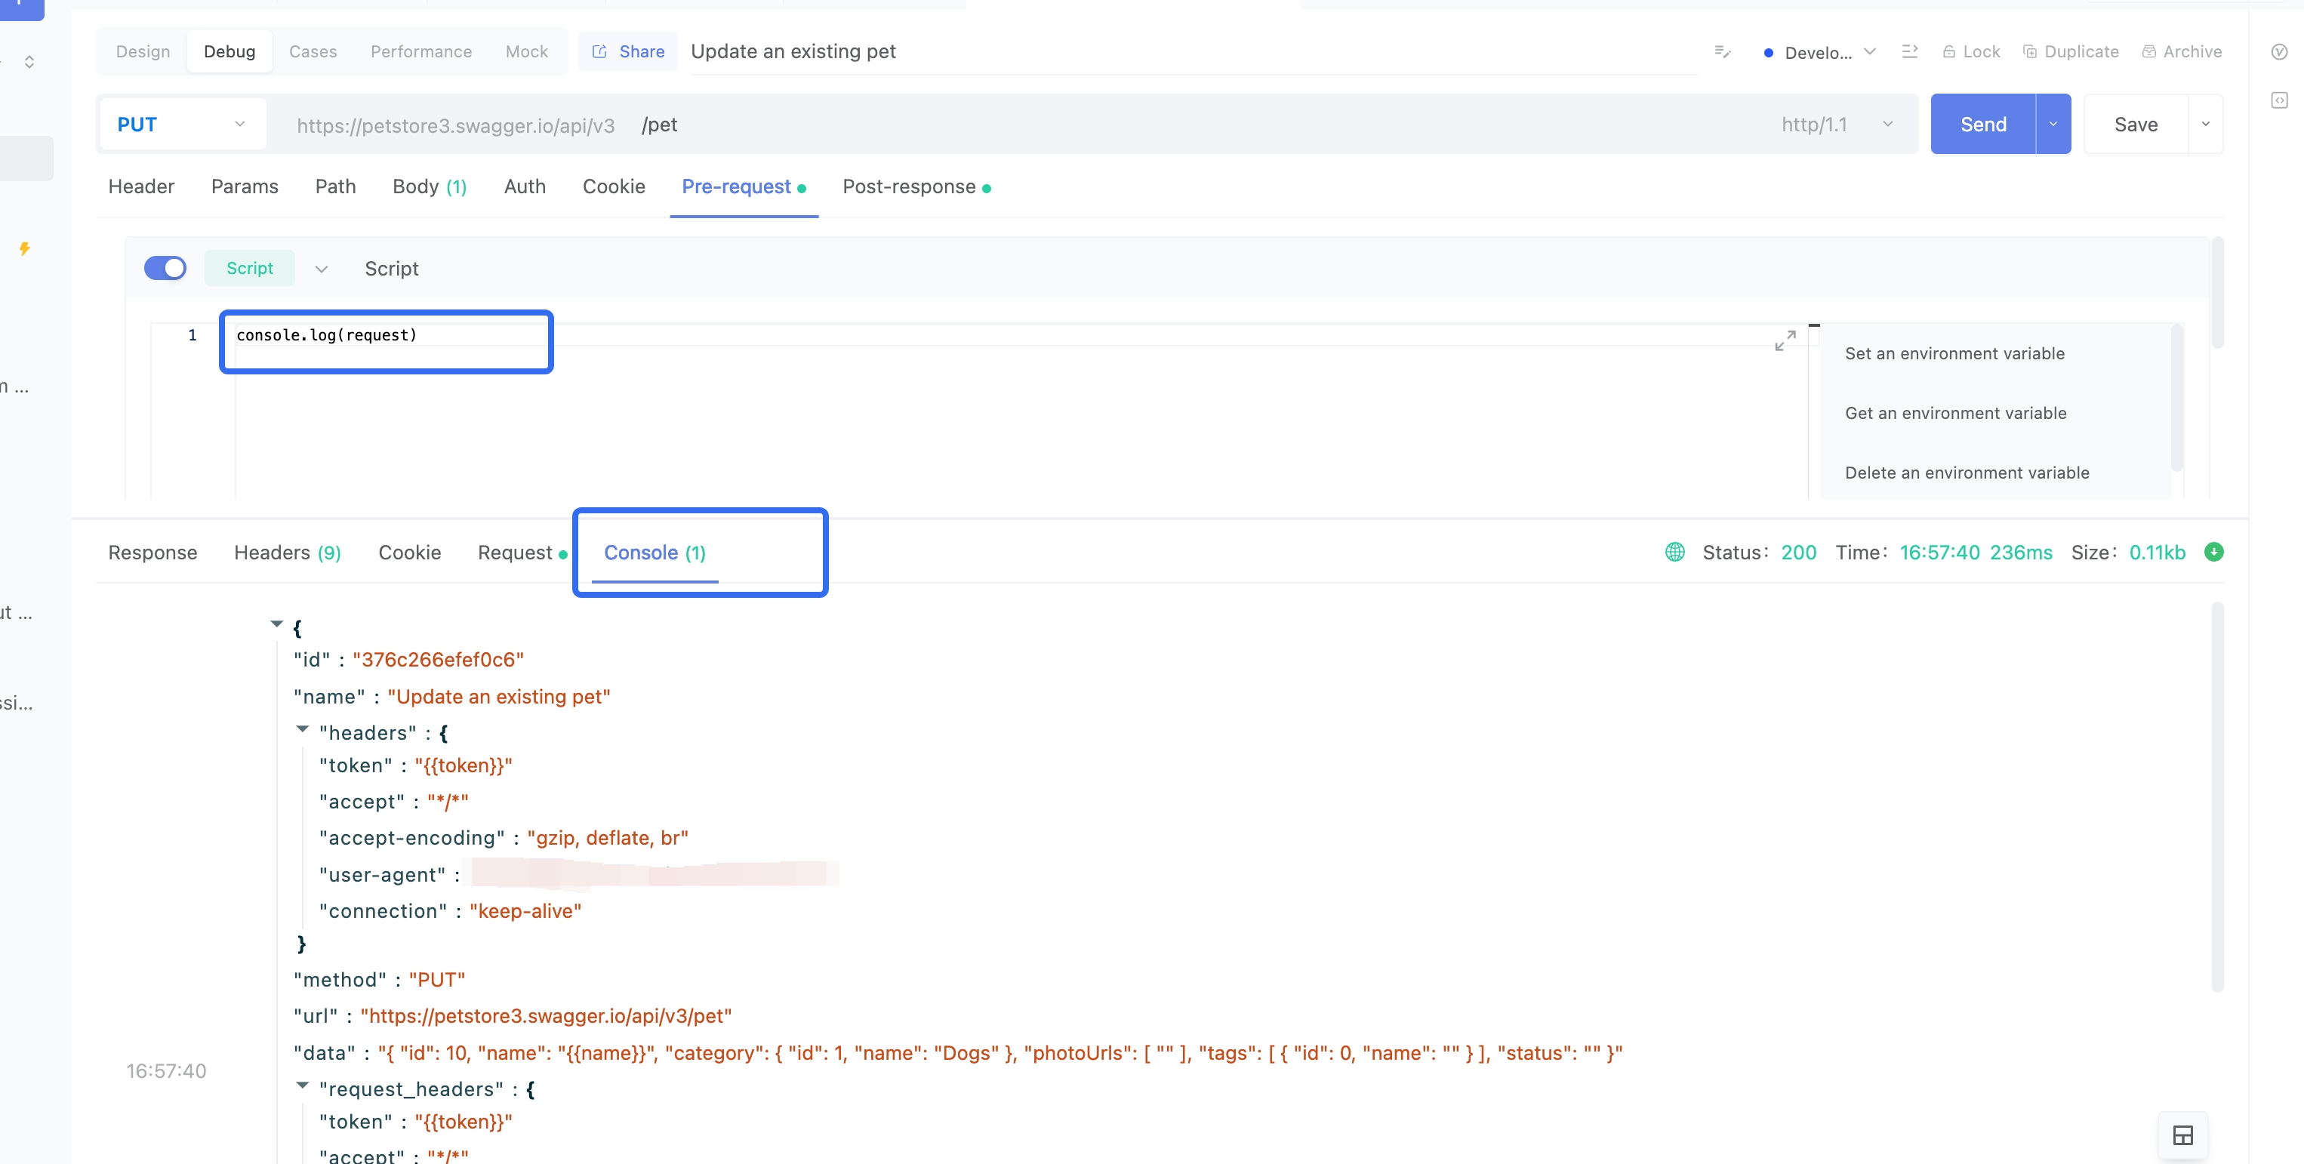Click the console id value "376c266efef0c6"
The height and width of the screenshot is (1164, 2304).
click(437, 660)
